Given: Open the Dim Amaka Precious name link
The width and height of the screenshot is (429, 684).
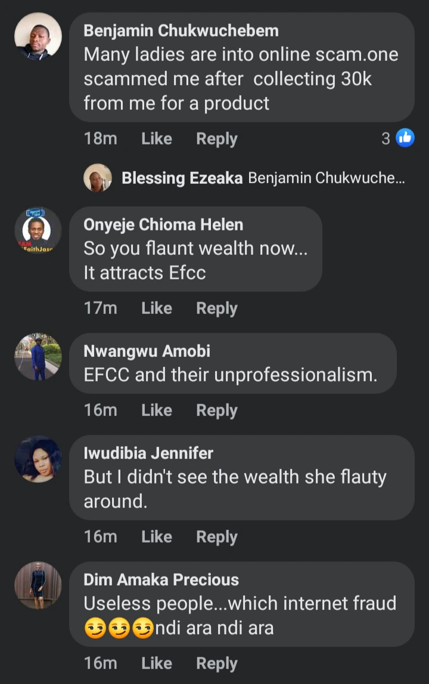Looking at the screenshot, I should pos(161,580).
